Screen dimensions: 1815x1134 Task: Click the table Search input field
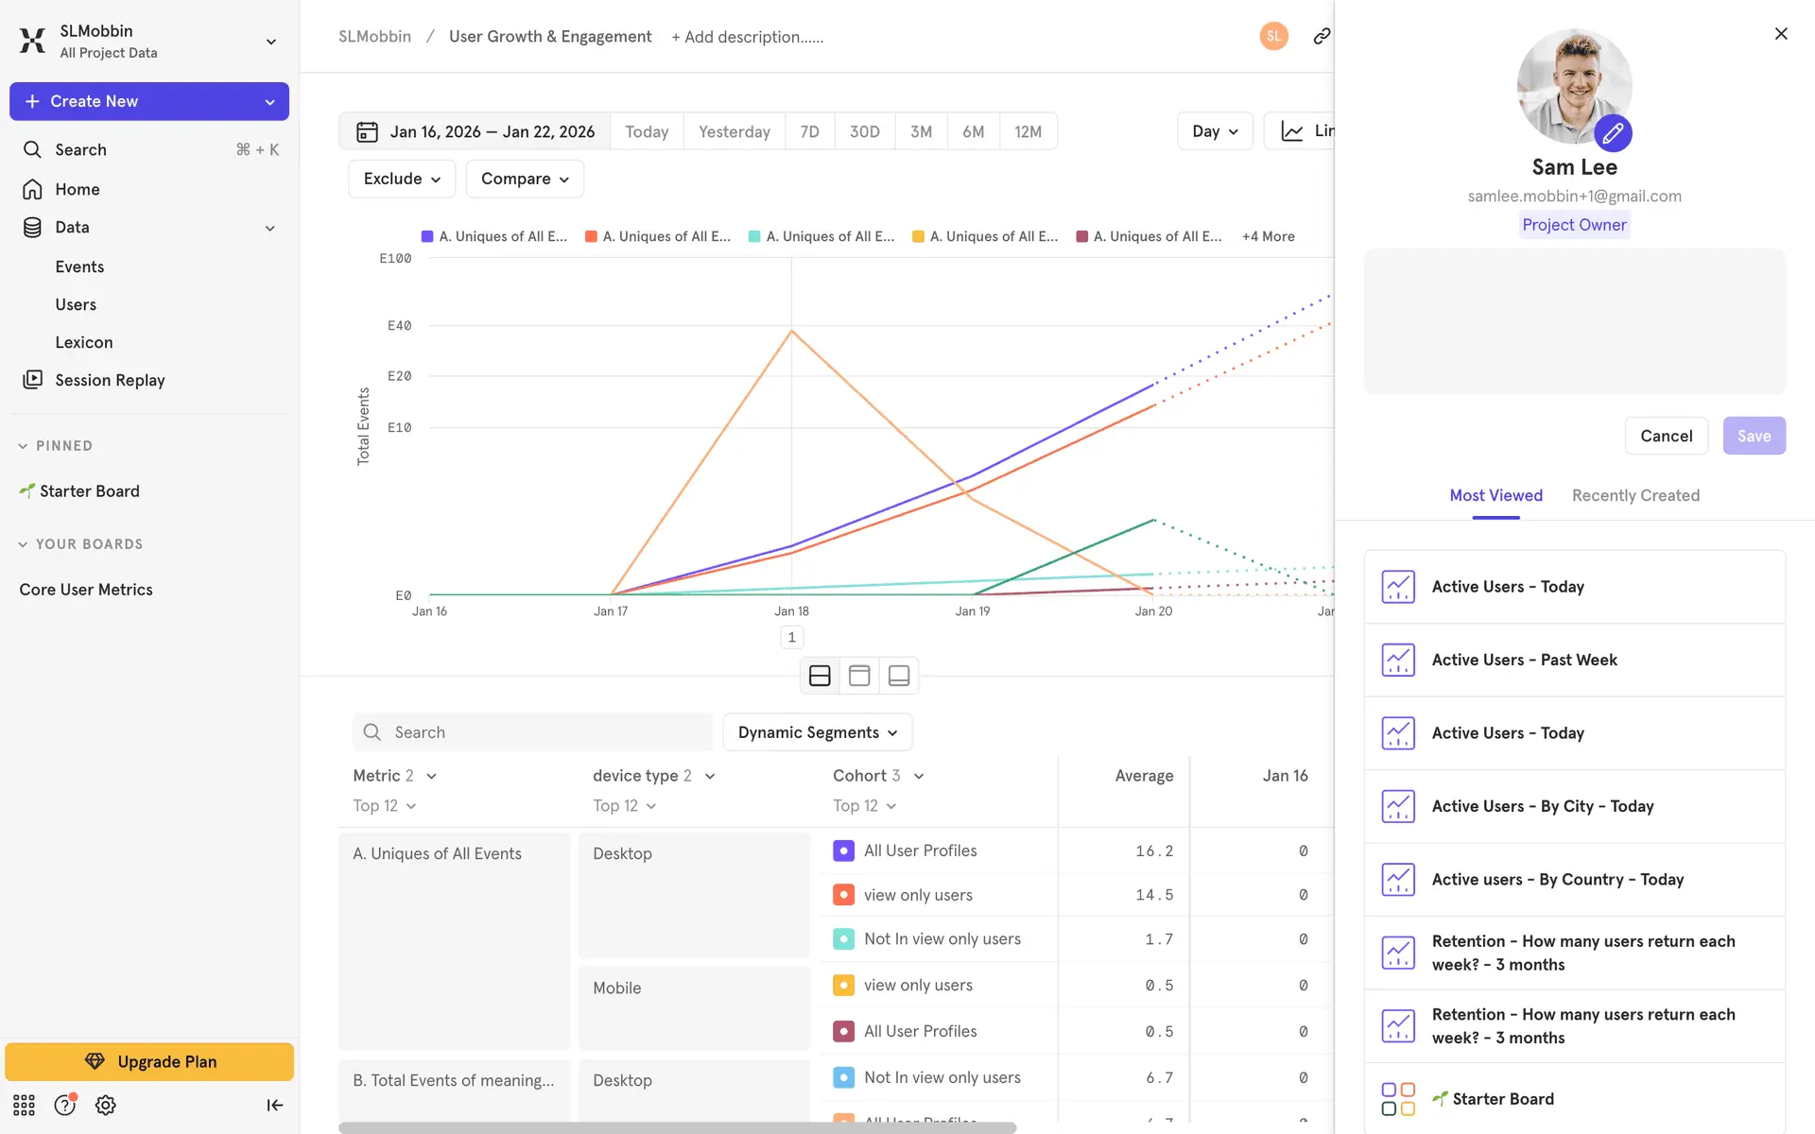533,732
